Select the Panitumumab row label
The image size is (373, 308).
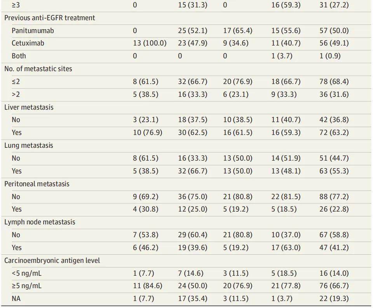[x=33, y=30]
